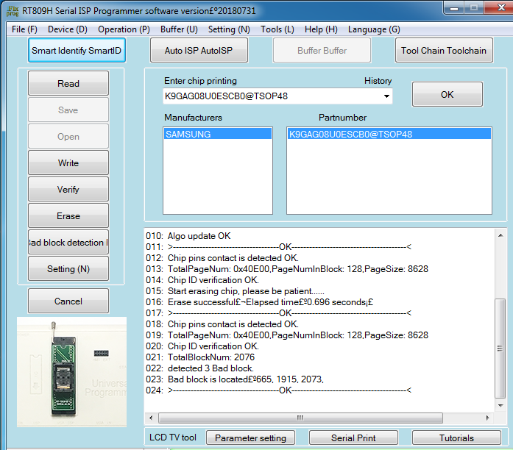Click log line 019 showing TotalPageNum
Image resolution: width=513 pixels, height=450 pixels.
[x=287, y=335]
